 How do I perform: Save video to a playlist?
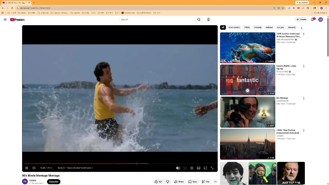point(193,182)
